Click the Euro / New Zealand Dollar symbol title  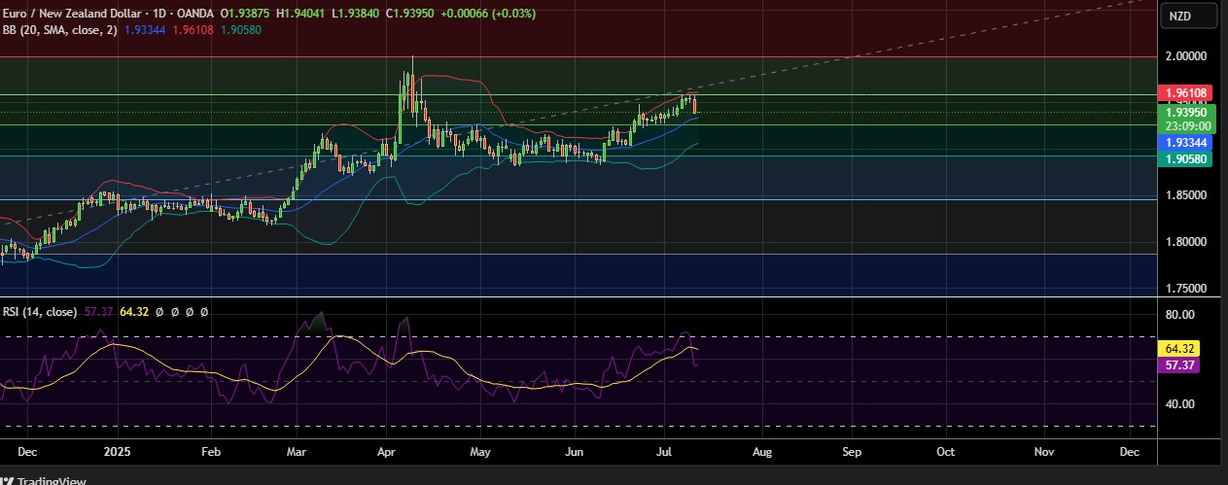click(70, 15)
